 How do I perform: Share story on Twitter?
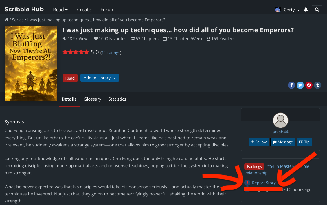click(x=300, y=85)
